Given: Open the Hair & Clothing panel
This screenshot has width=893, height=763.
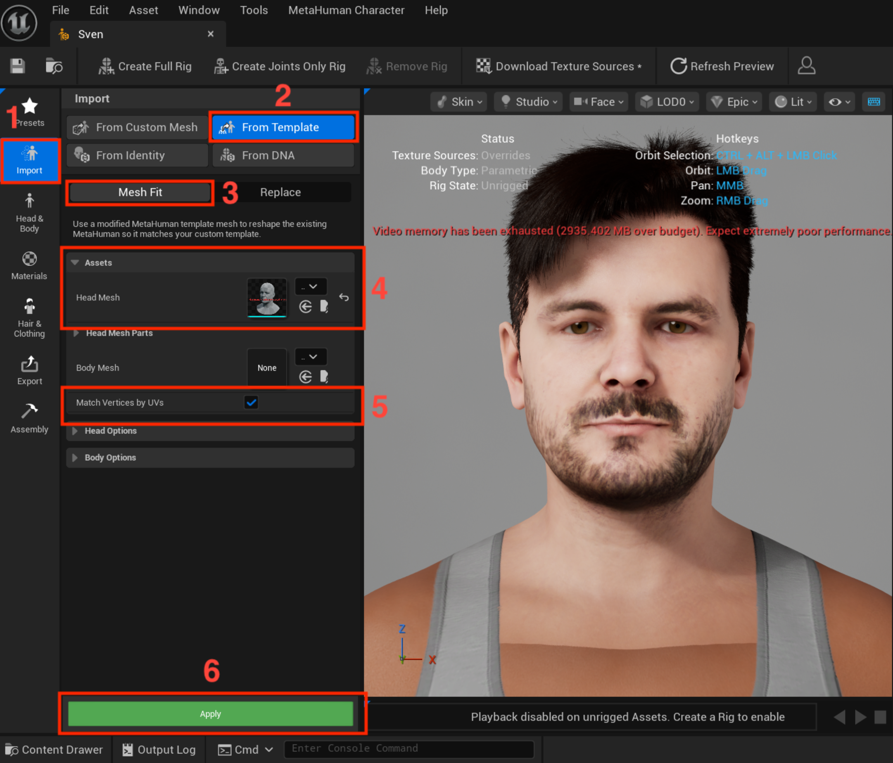Looking at the screenshot, I should (x=29, y=318).
